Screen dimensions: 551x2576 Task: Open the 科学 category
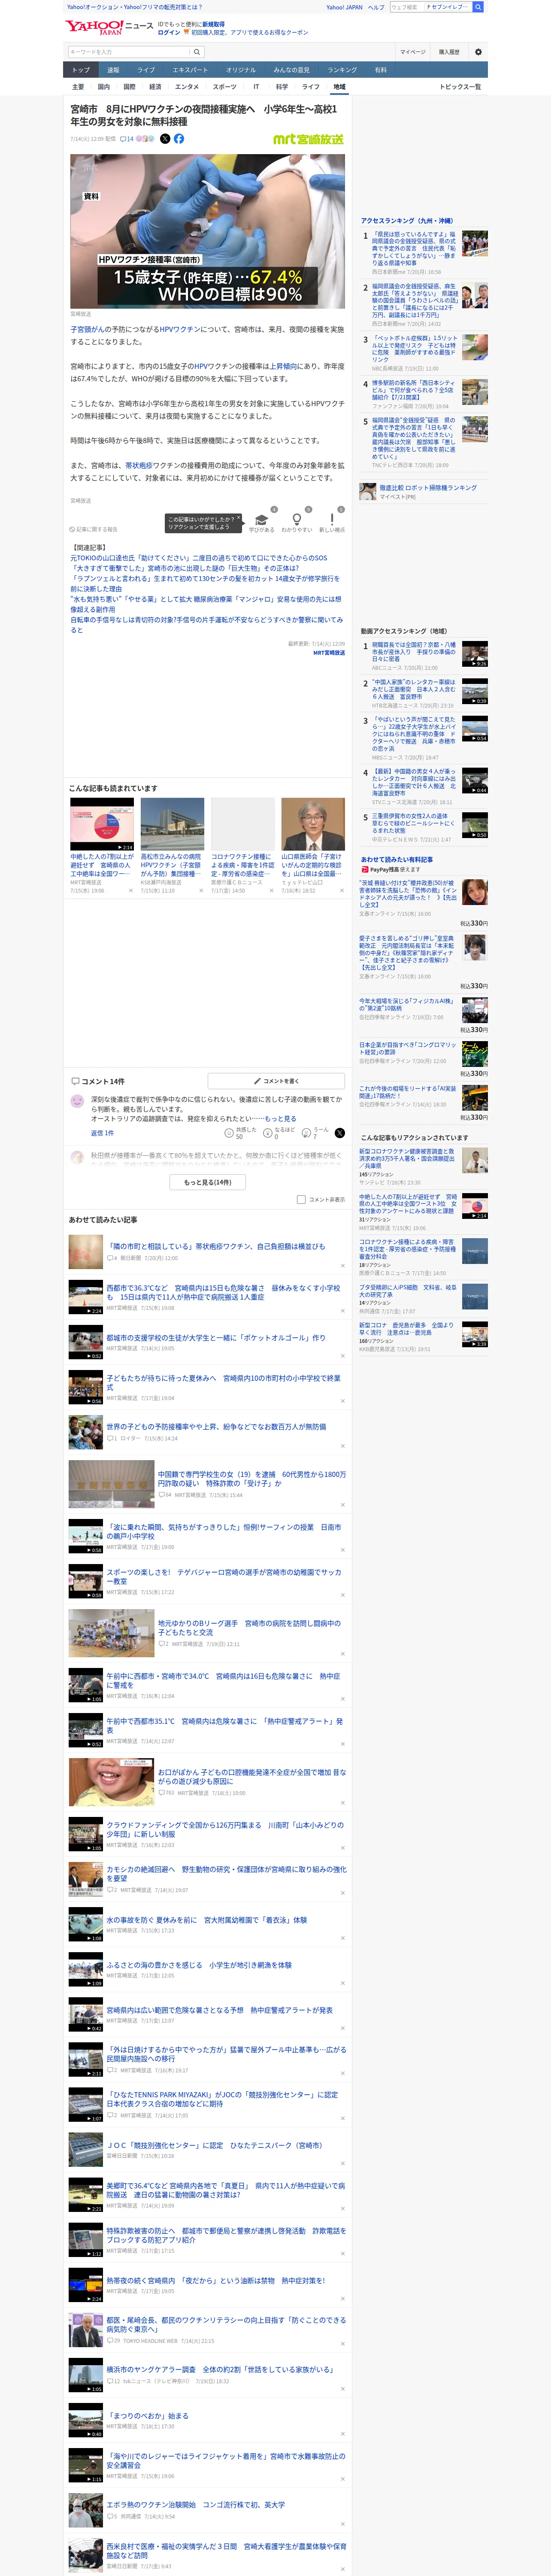(282, 87)
